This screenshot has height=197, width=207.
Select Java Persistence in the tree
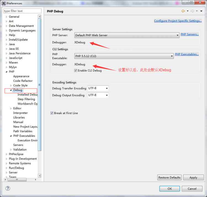click(20, 53)
